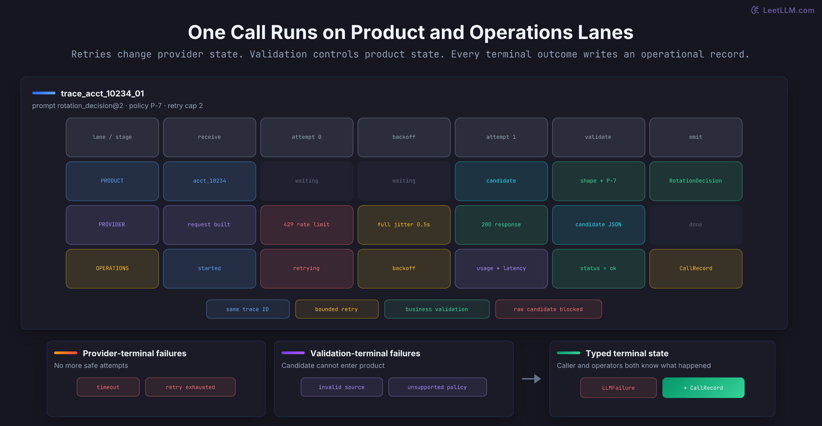
Task: Select the 'status = ok' cell
Action: tap(599, 268)
